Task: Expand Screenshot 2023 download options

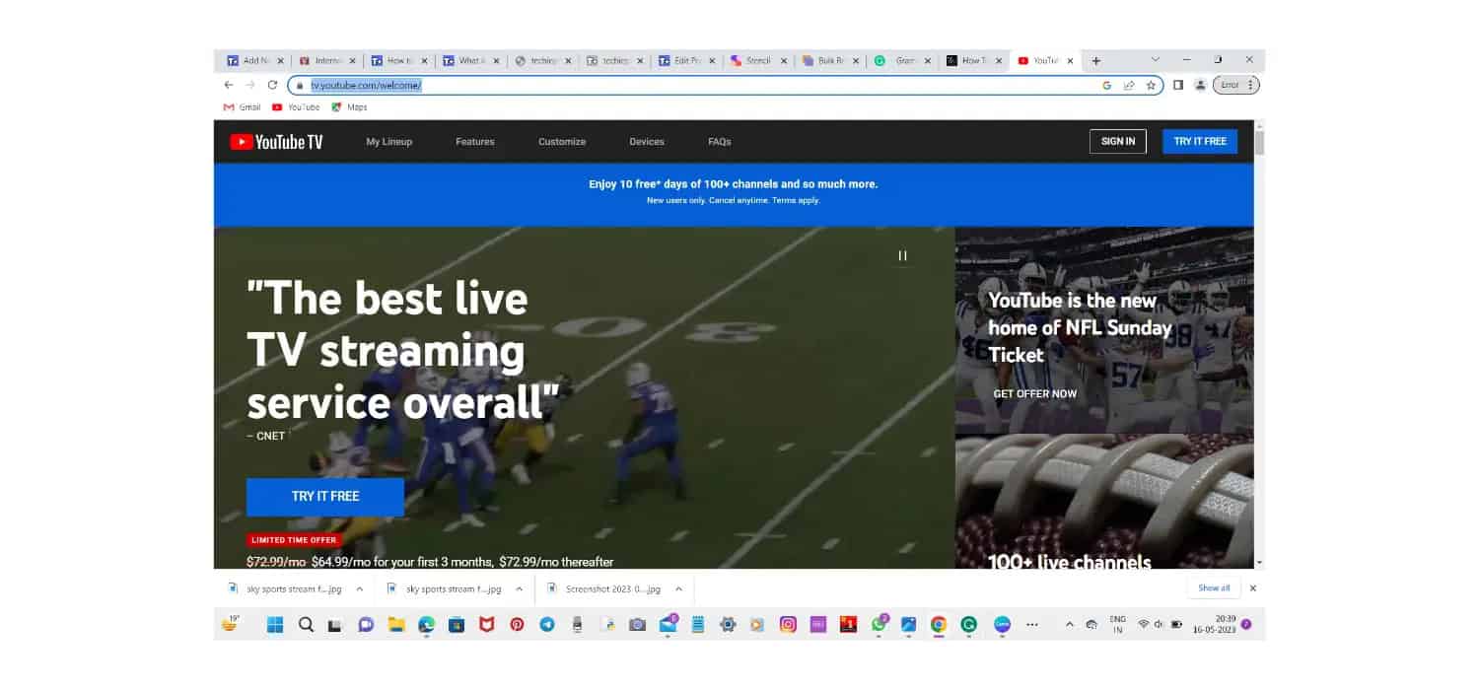Action: [678, 588]
